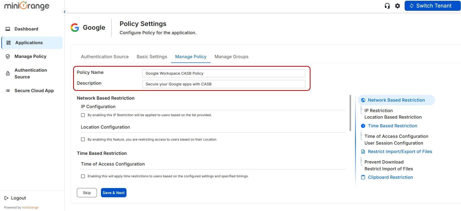
Task: Open the settings gear icon
Action: pyautogui.click(x=397, y=6)
